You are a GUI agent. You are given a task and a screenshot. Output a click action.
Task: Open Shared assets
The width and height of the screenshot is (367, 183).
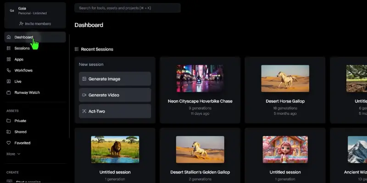point(35,132)
